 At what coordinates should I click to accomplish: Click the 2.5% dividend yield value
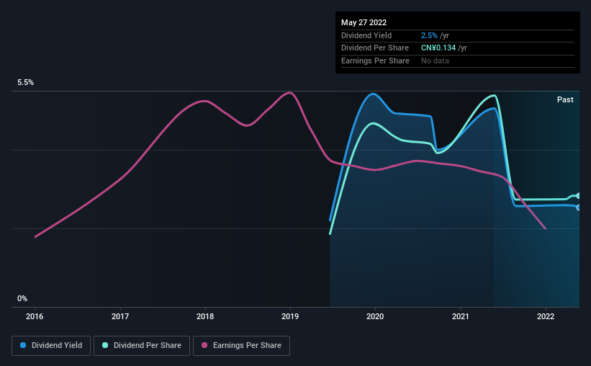coord(429,35)
